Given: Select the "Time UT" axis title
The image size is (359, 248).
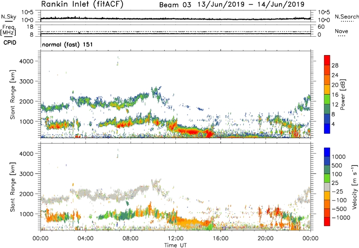Looking at the screenshot, I should [175, 245].
